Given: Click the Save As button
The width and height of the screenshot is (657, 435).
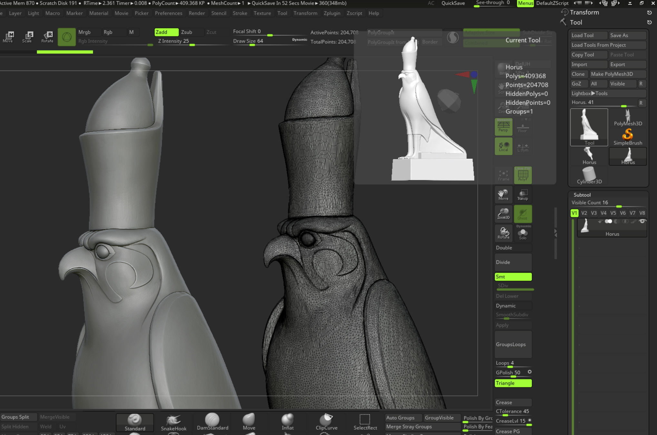Looking at the screenshot, I should click(x=628, y=35).
